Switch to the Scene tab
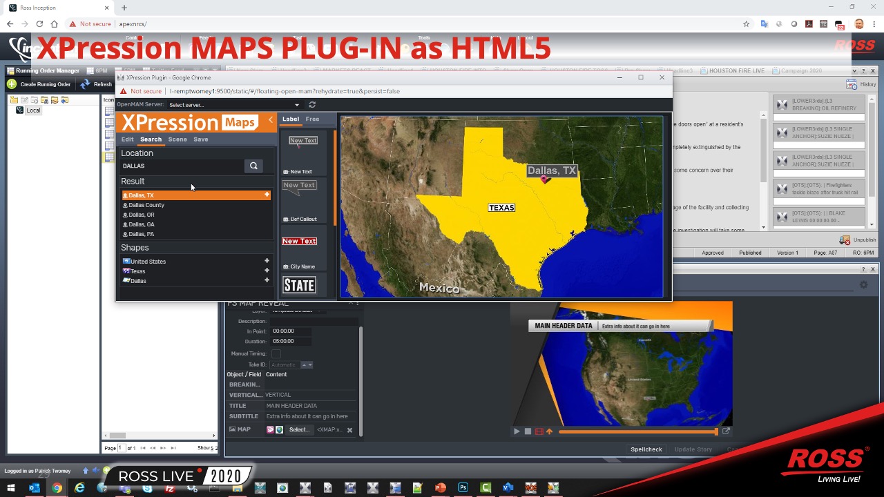Image resolution: width=884 pixels, height=497 pixels. [x=177, y=139]
